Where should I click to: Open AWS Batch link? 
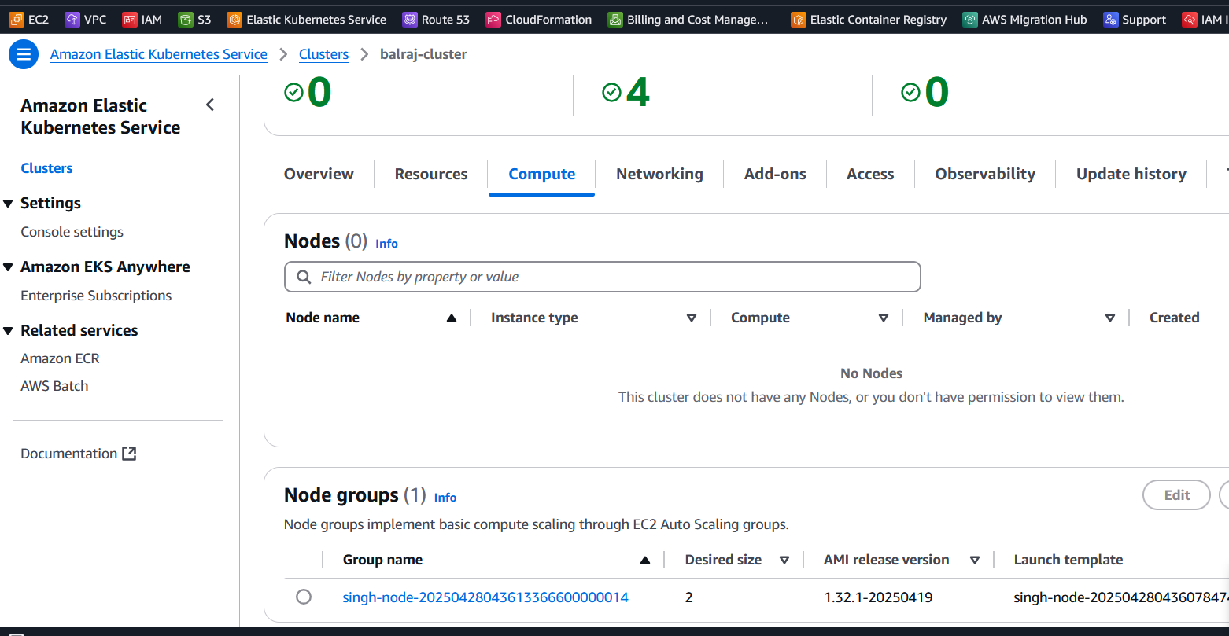point(54,386)
